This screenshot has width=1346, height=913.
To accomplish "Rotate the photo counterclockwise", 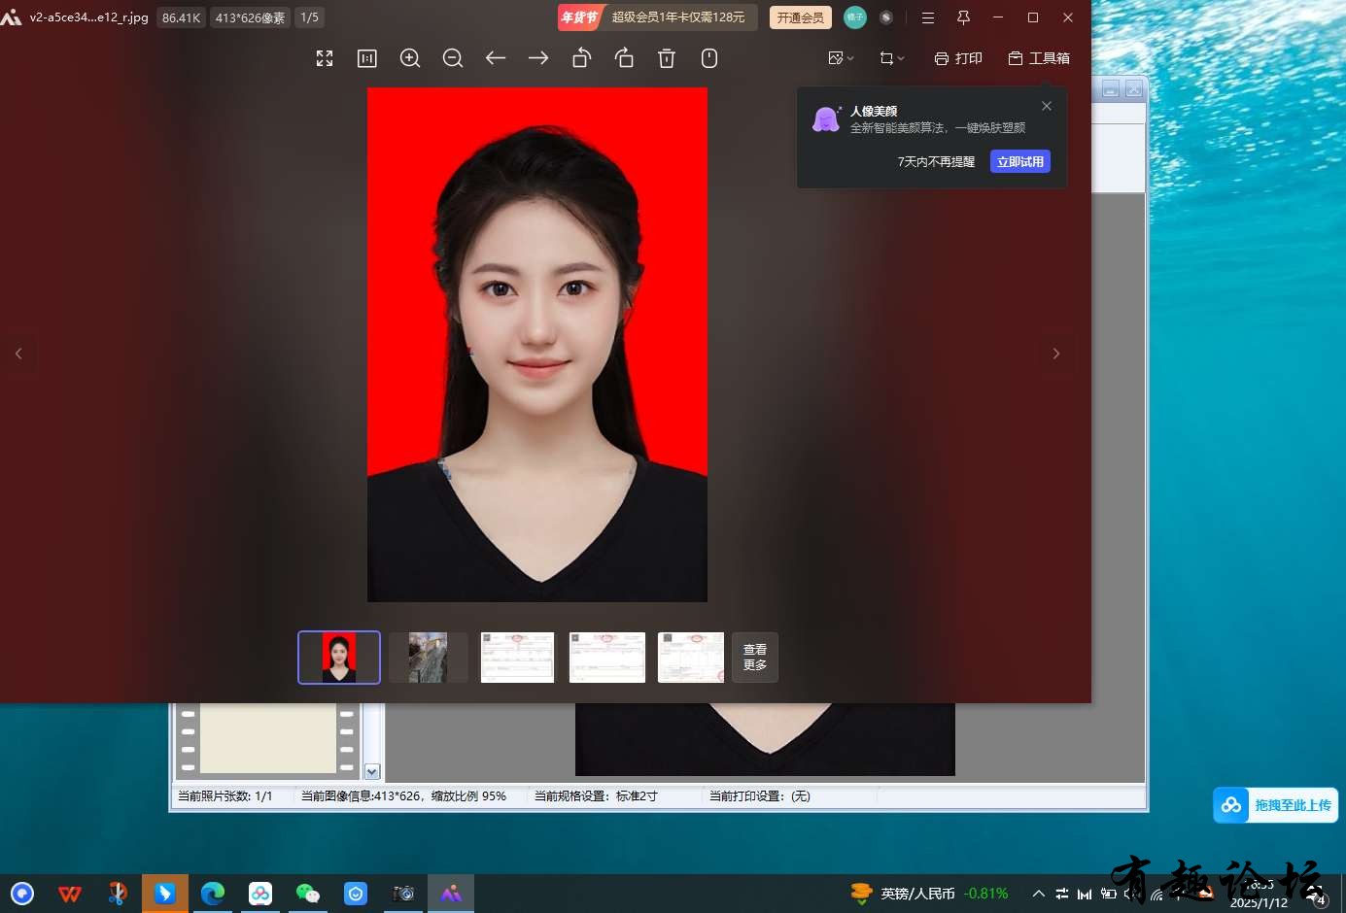I will tap(581, 58).
